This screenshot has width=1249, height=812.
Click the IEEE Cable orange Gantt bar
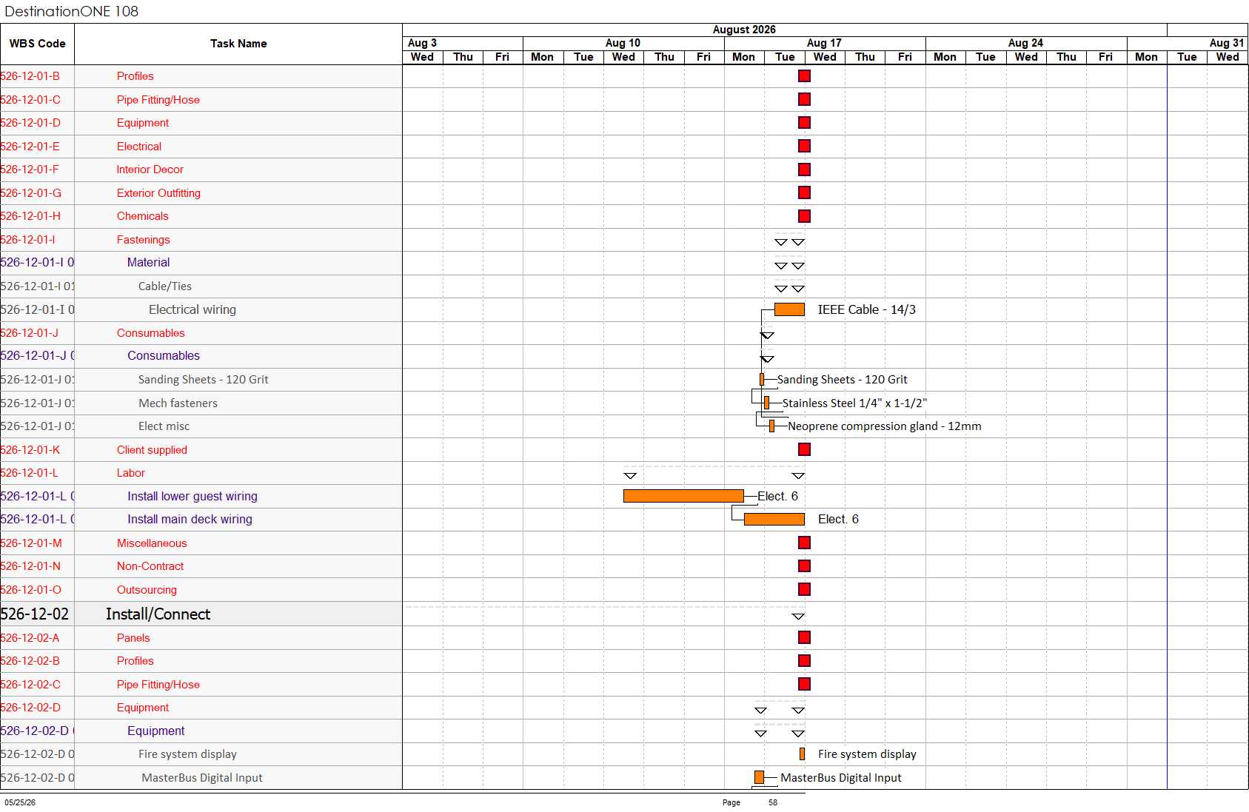(789, 309)
